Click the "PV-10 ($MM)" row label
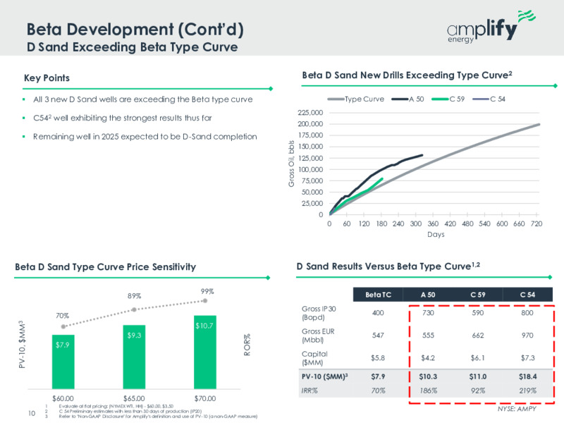 click(324, 376)
